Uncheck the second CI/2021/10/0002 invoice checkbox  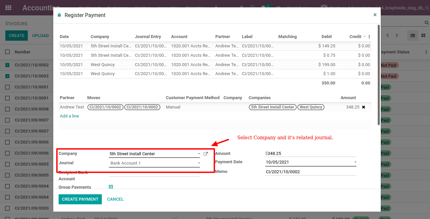[7, 76]
